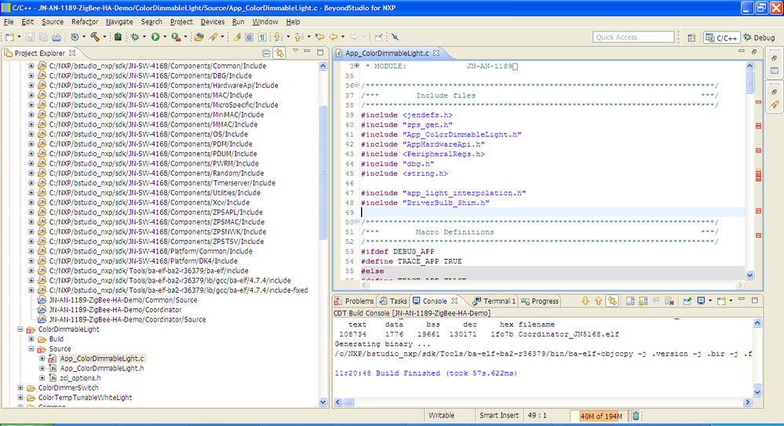The image size is (784, 426).
Task: Open the Refactor menu
Action: pyautogui.click(x=85, y=21)
